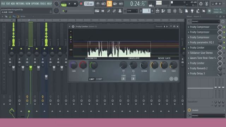Click the typing keyboard to piano icon
Viewport: 226px width, 127px height.
[97, 11]
